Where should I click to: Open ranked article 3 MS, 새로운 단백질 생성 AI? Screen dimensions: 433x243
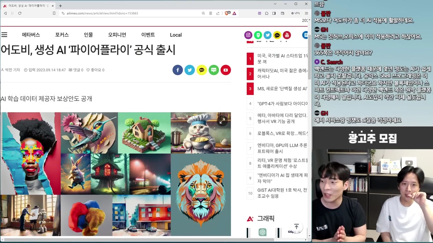pyautogui.click(x=283, y=89)
